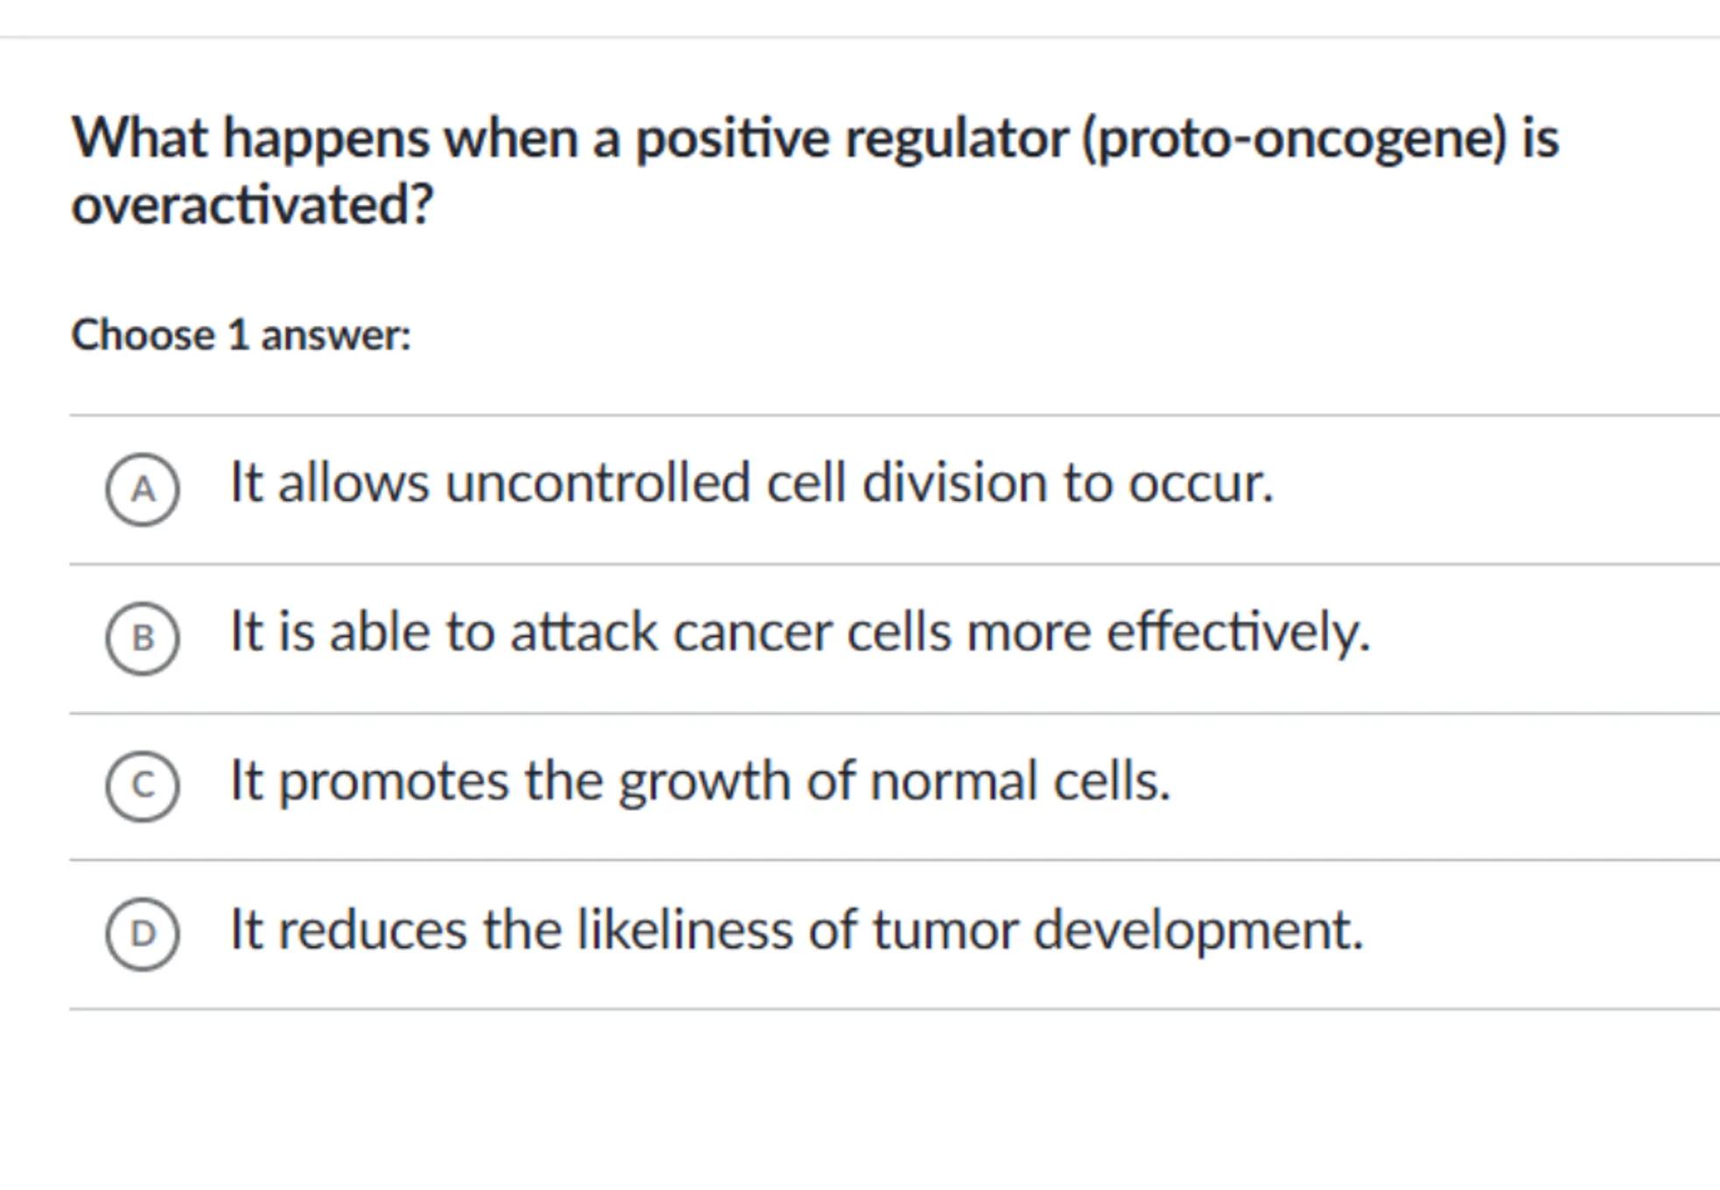
Task: Click the word "promotes" in option C
Action: (x=393, y=780)
